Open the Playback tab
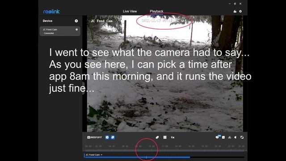The image size is (286, 161). coord(156,11)
